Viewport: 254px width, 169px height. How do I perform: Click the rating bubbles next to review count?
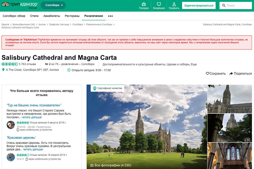(x=9, y=63)
